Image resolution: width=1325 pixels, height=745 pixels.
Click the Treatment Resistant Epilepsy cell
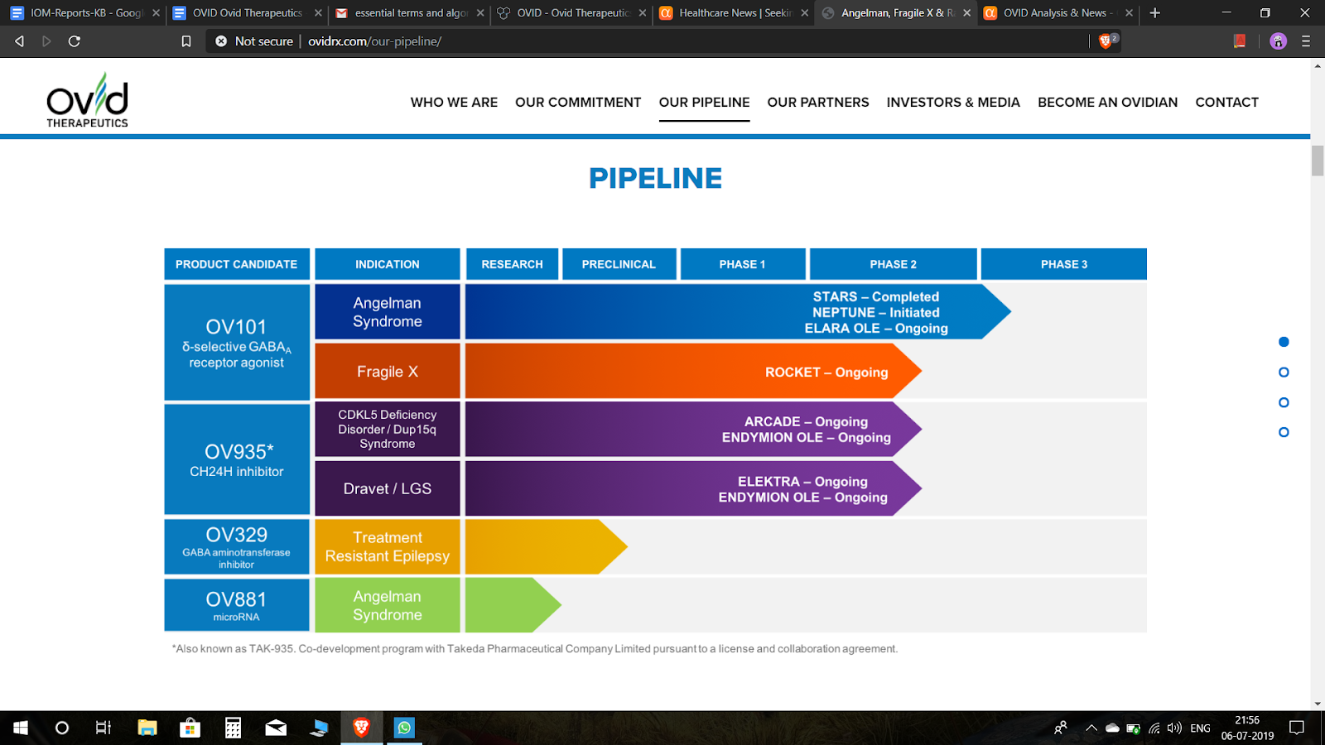[x=388, y=546]
